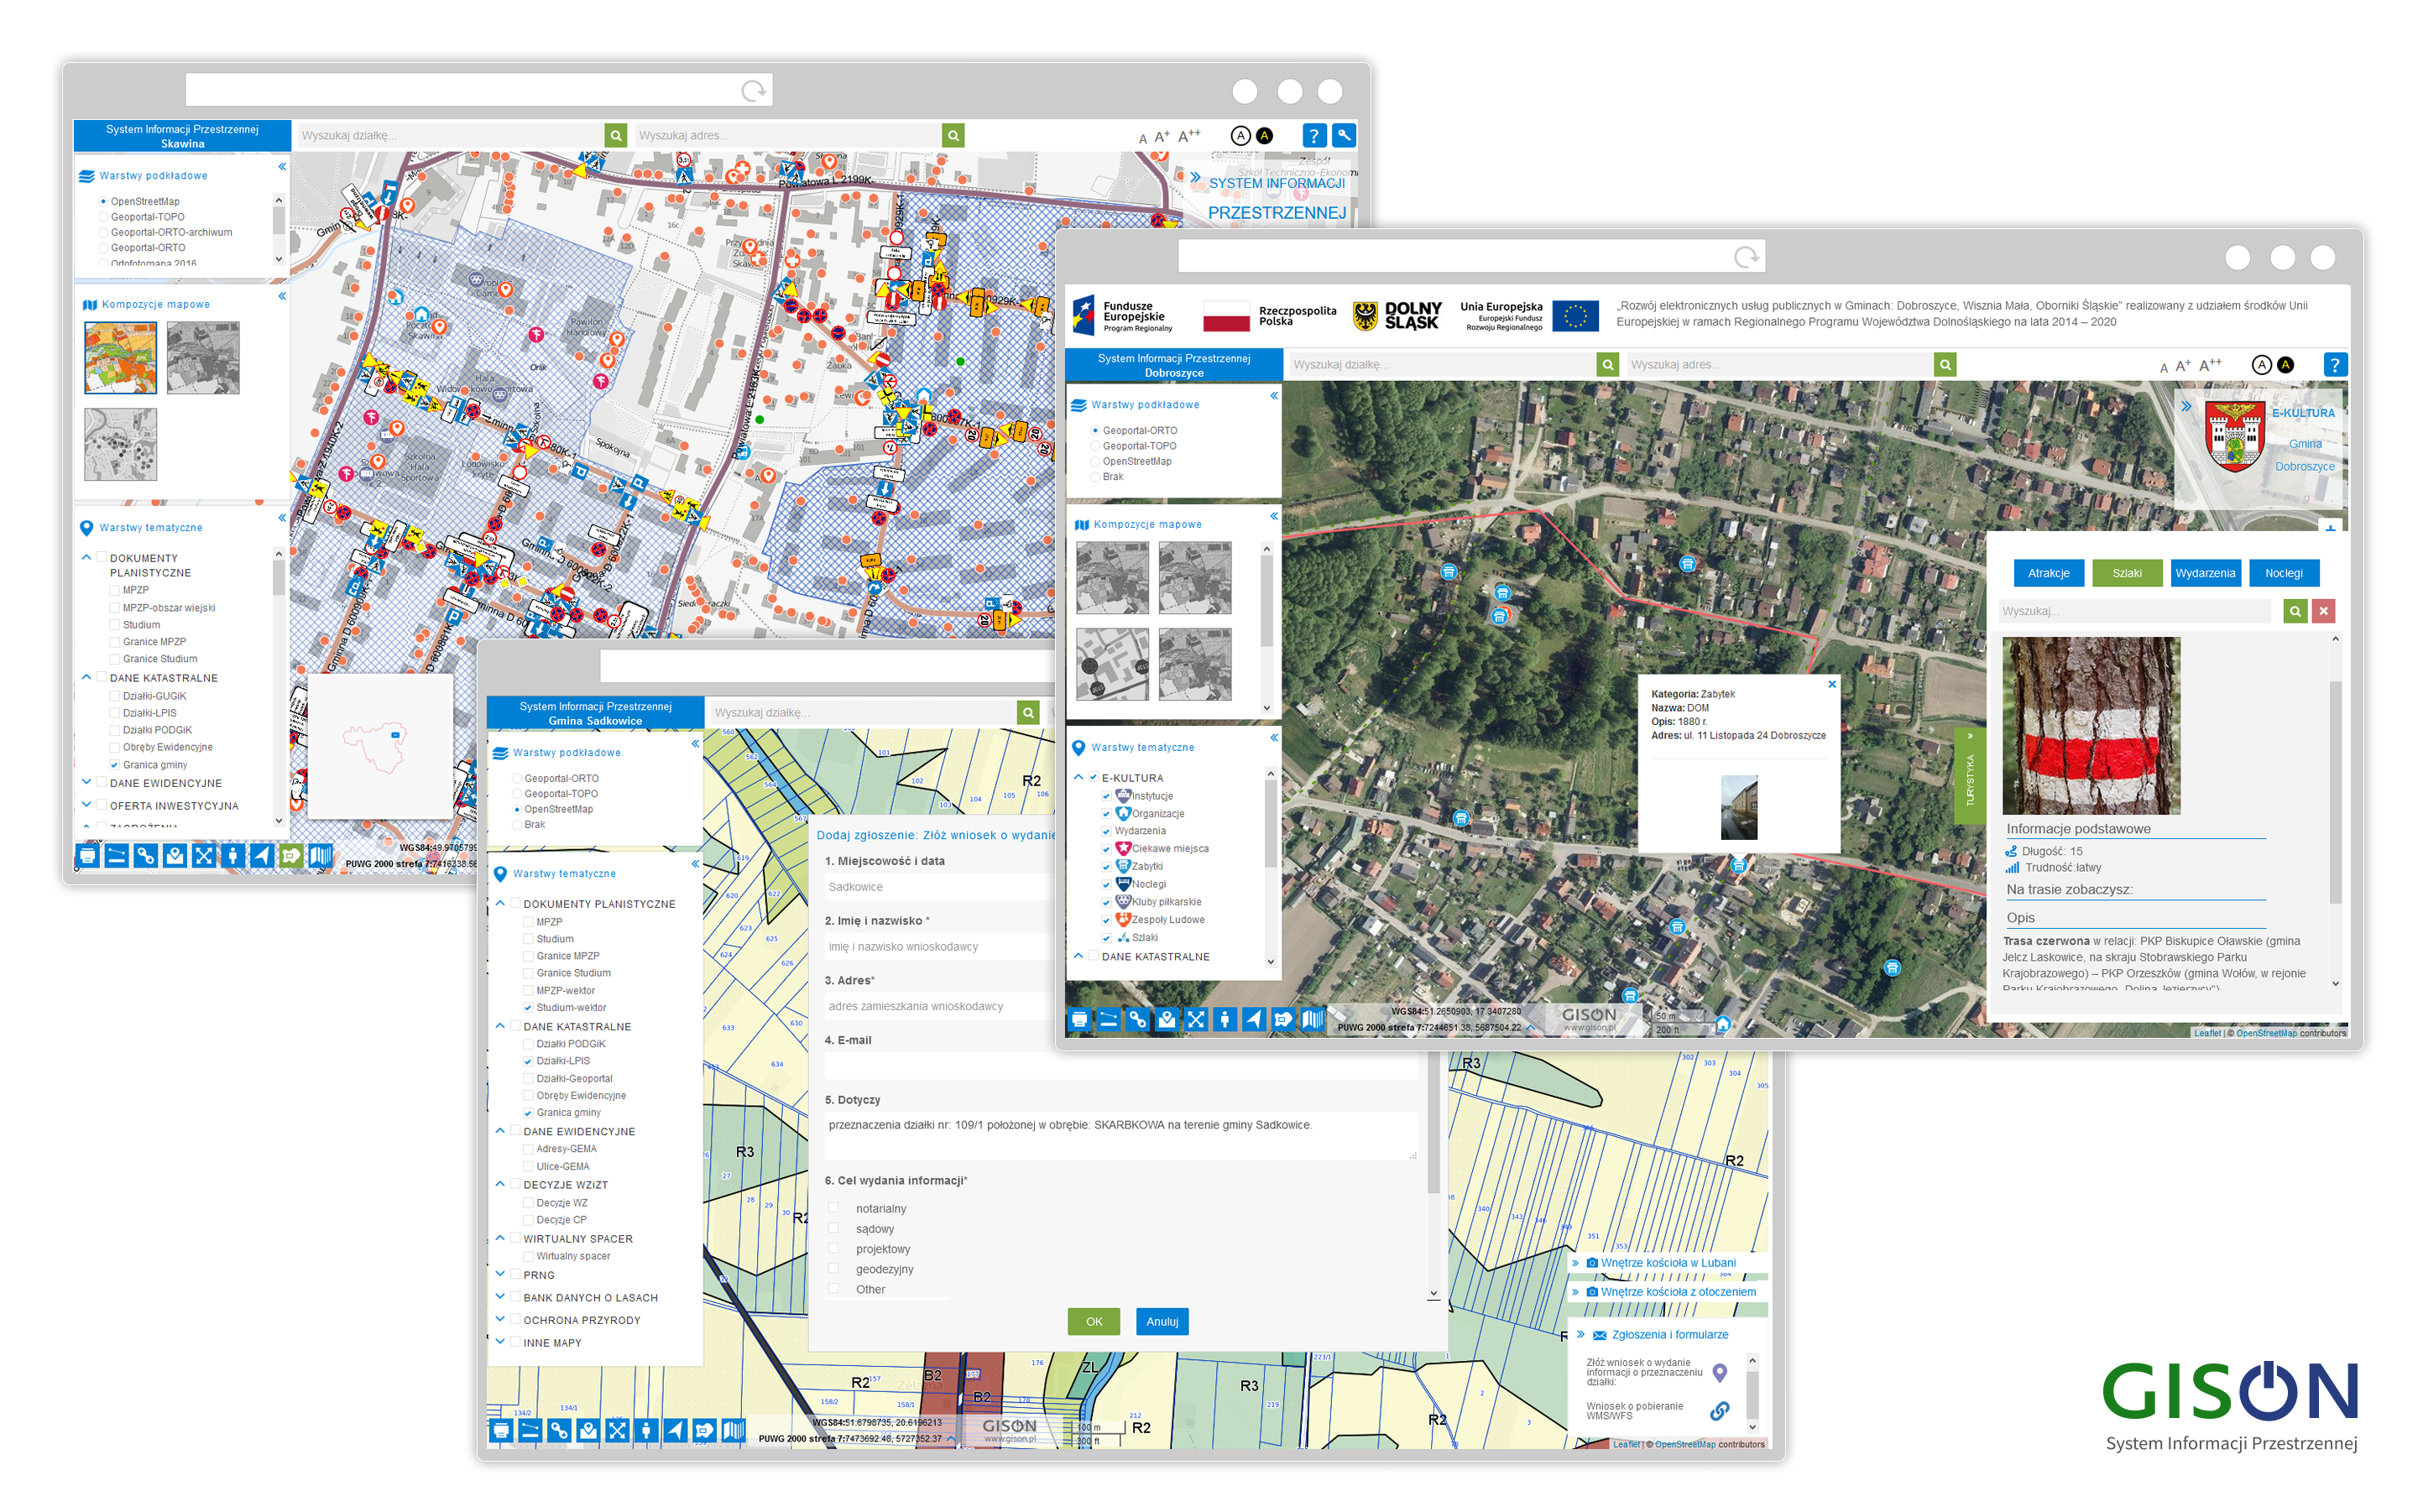Screen dimensions: 2423x1512
Task: Click largest font size A++ in Skawina window
Action: pos(1189,136)
